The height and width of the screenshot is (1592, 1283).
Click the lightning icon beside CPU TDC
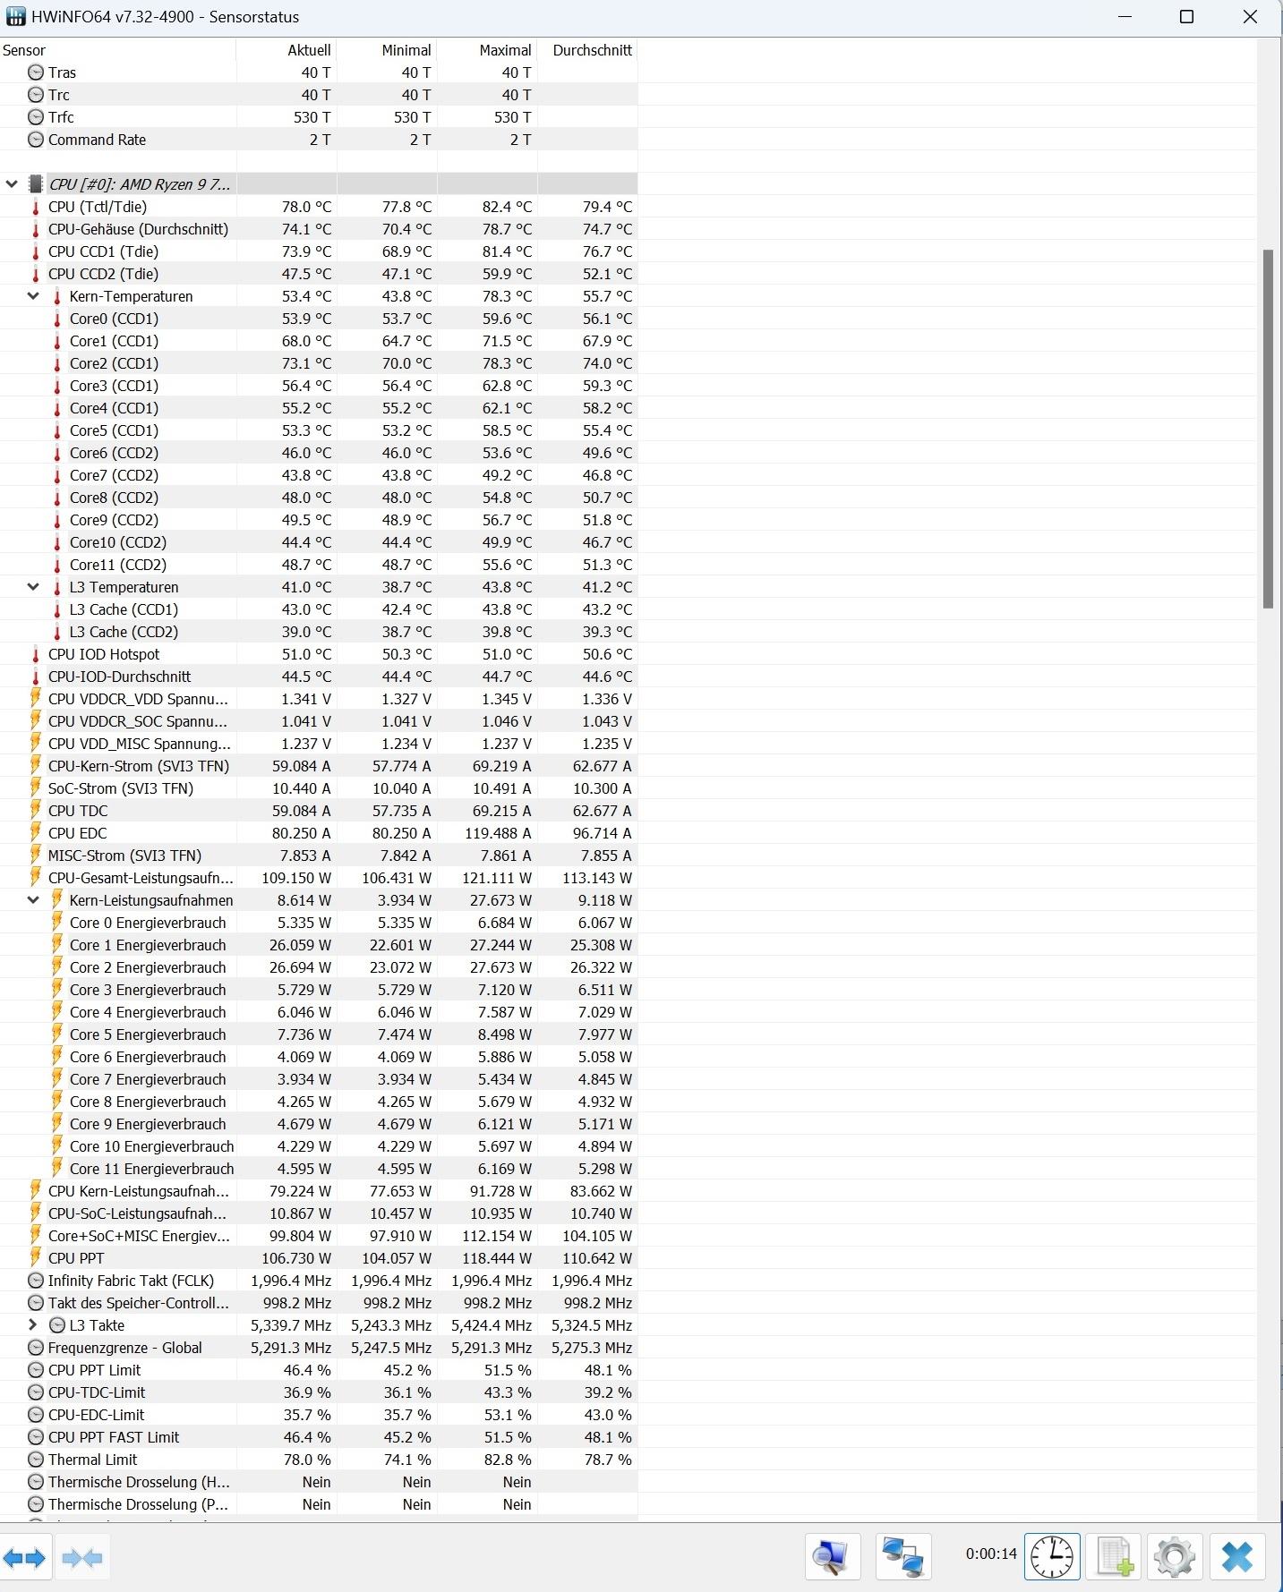[x=36, y=811]
